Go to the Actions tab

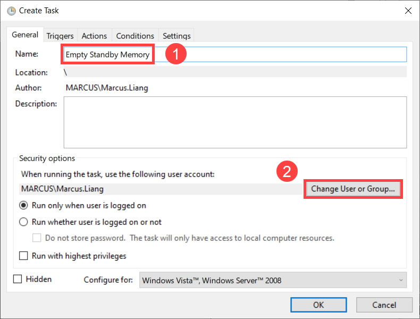[x=94, y=36]
